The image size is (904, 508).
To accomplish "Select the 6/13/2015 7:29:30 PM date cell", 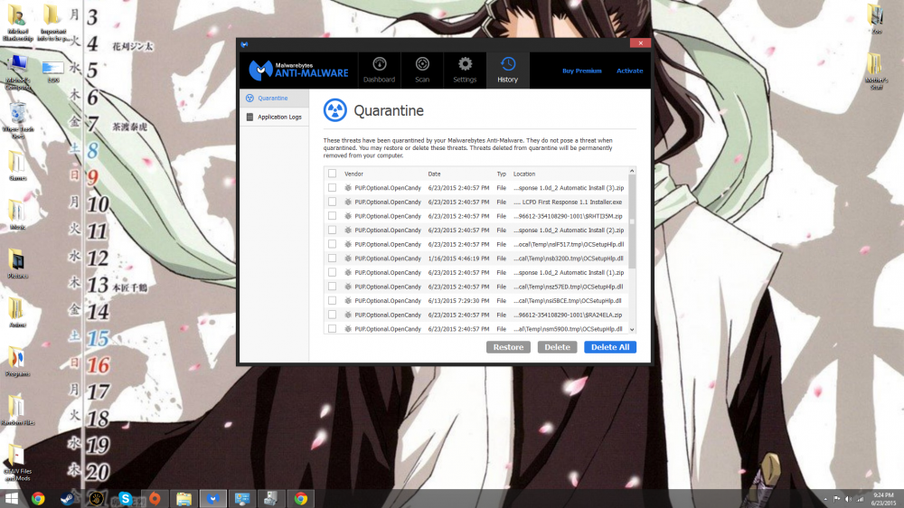I will 458,301.
